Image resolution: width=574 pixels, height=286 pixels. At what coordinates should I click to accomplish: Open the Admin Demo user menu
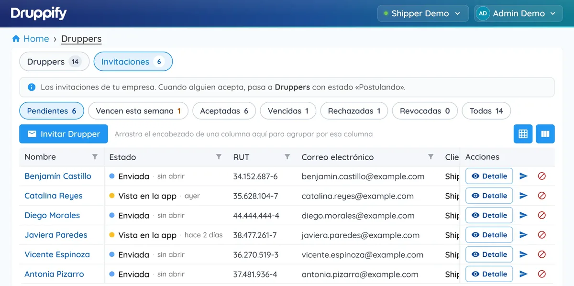pos(518,13)
